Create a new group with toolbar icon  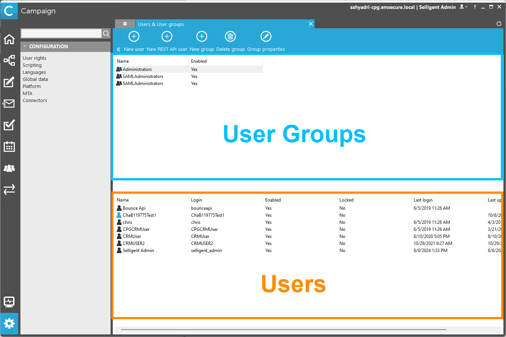click(x=202, y=36)
